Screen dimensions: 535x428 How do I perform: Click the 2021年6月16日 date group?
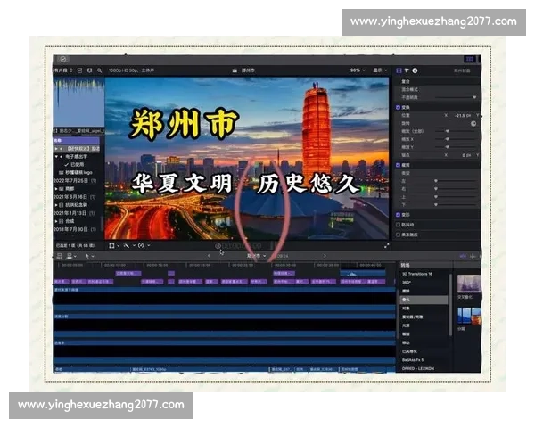point(74,197)
